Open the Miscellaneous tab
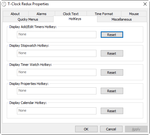This screenshot has height=135, width=150. pos(122,19)
